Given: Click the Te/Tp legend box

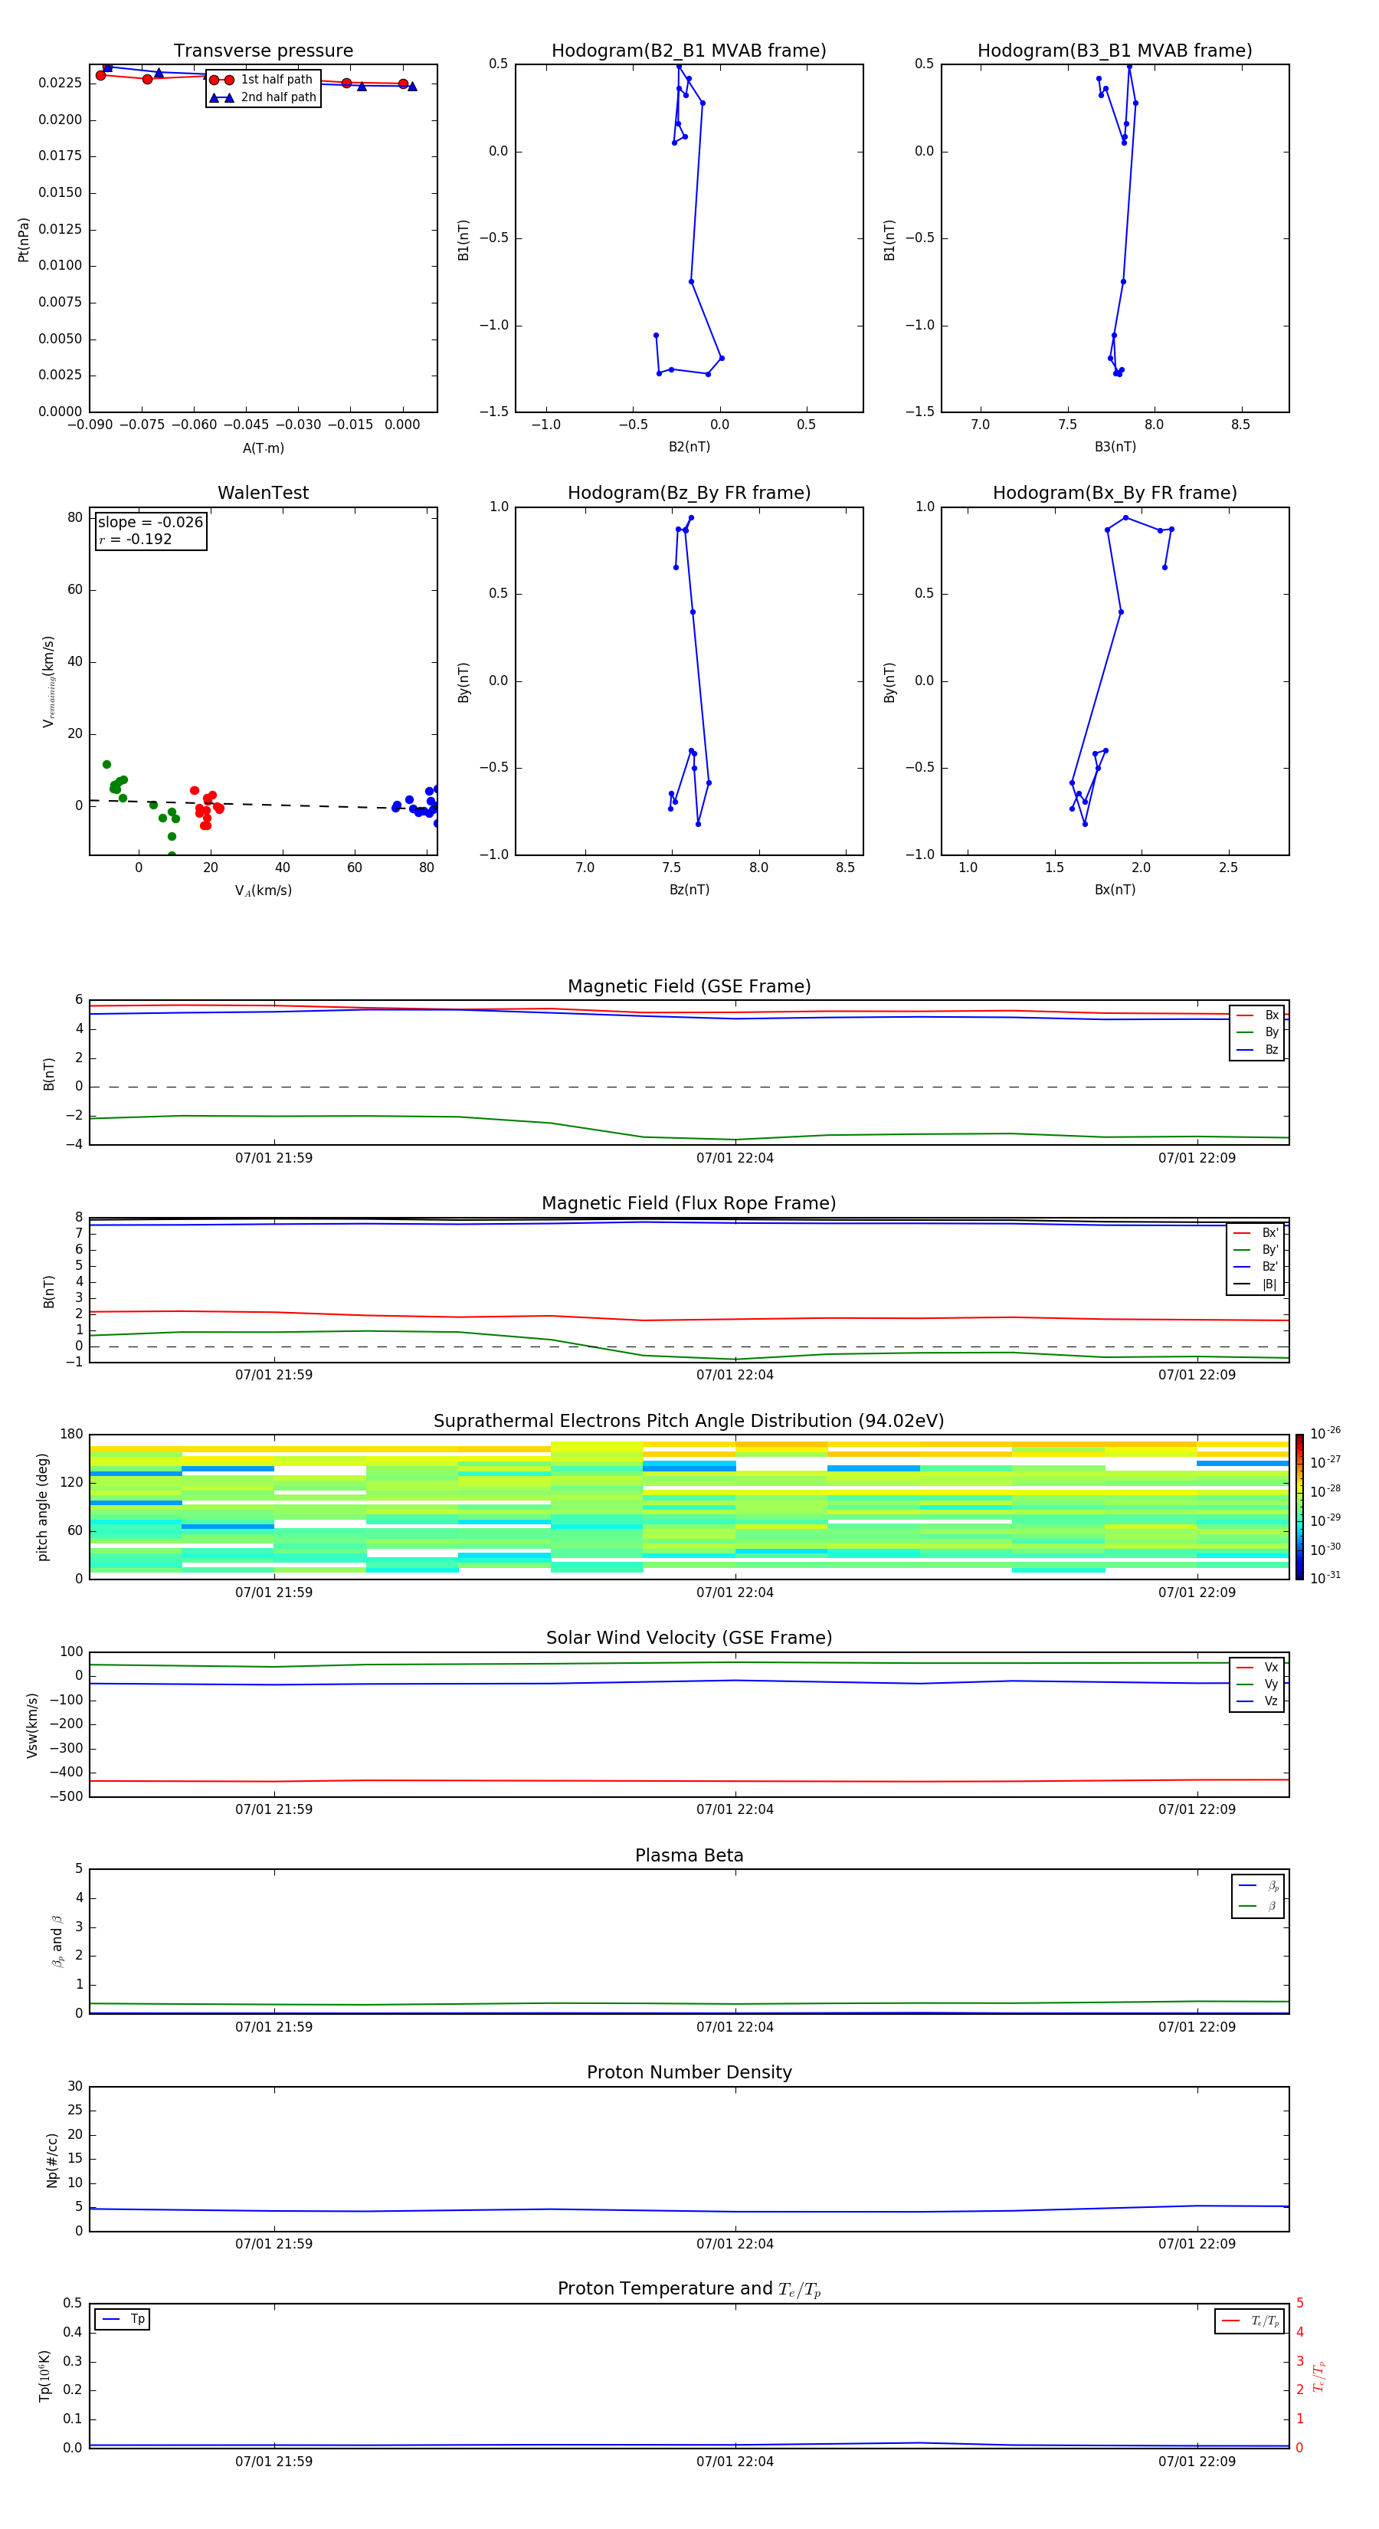Looking at the screenshot, I should pos(1250,2321).
